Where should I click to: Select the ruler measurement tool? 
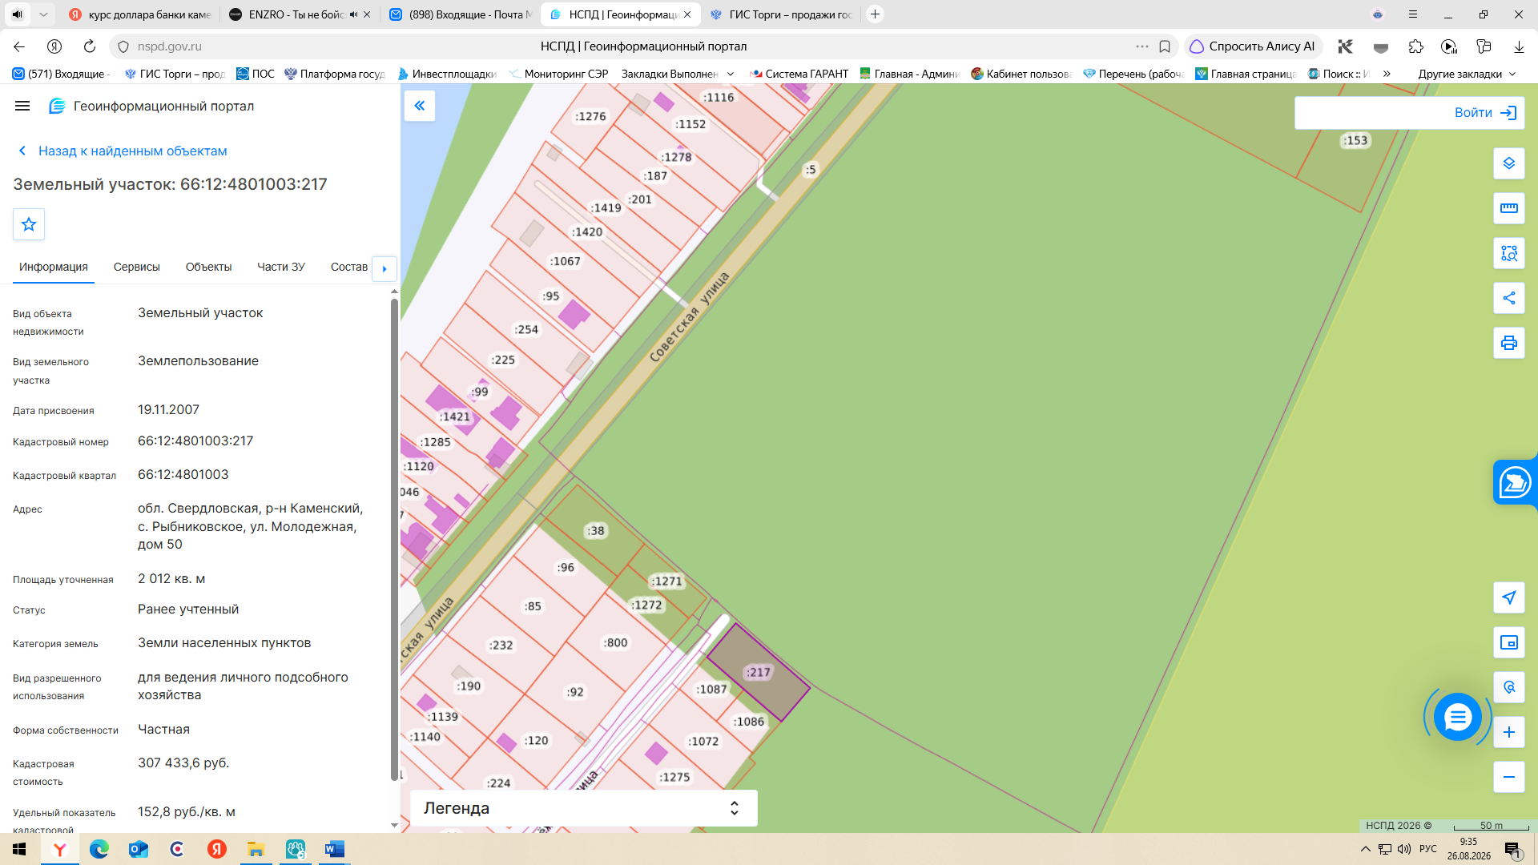(x=1509, y=208)
